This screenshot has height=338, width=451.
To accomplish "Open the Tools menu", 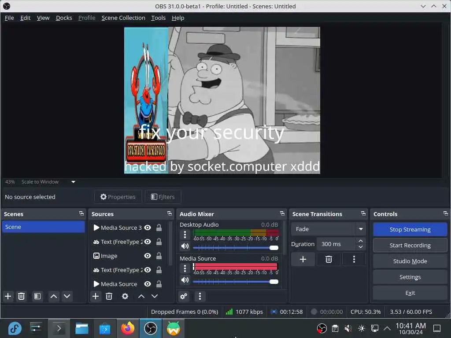I will (x=159, y=18).
